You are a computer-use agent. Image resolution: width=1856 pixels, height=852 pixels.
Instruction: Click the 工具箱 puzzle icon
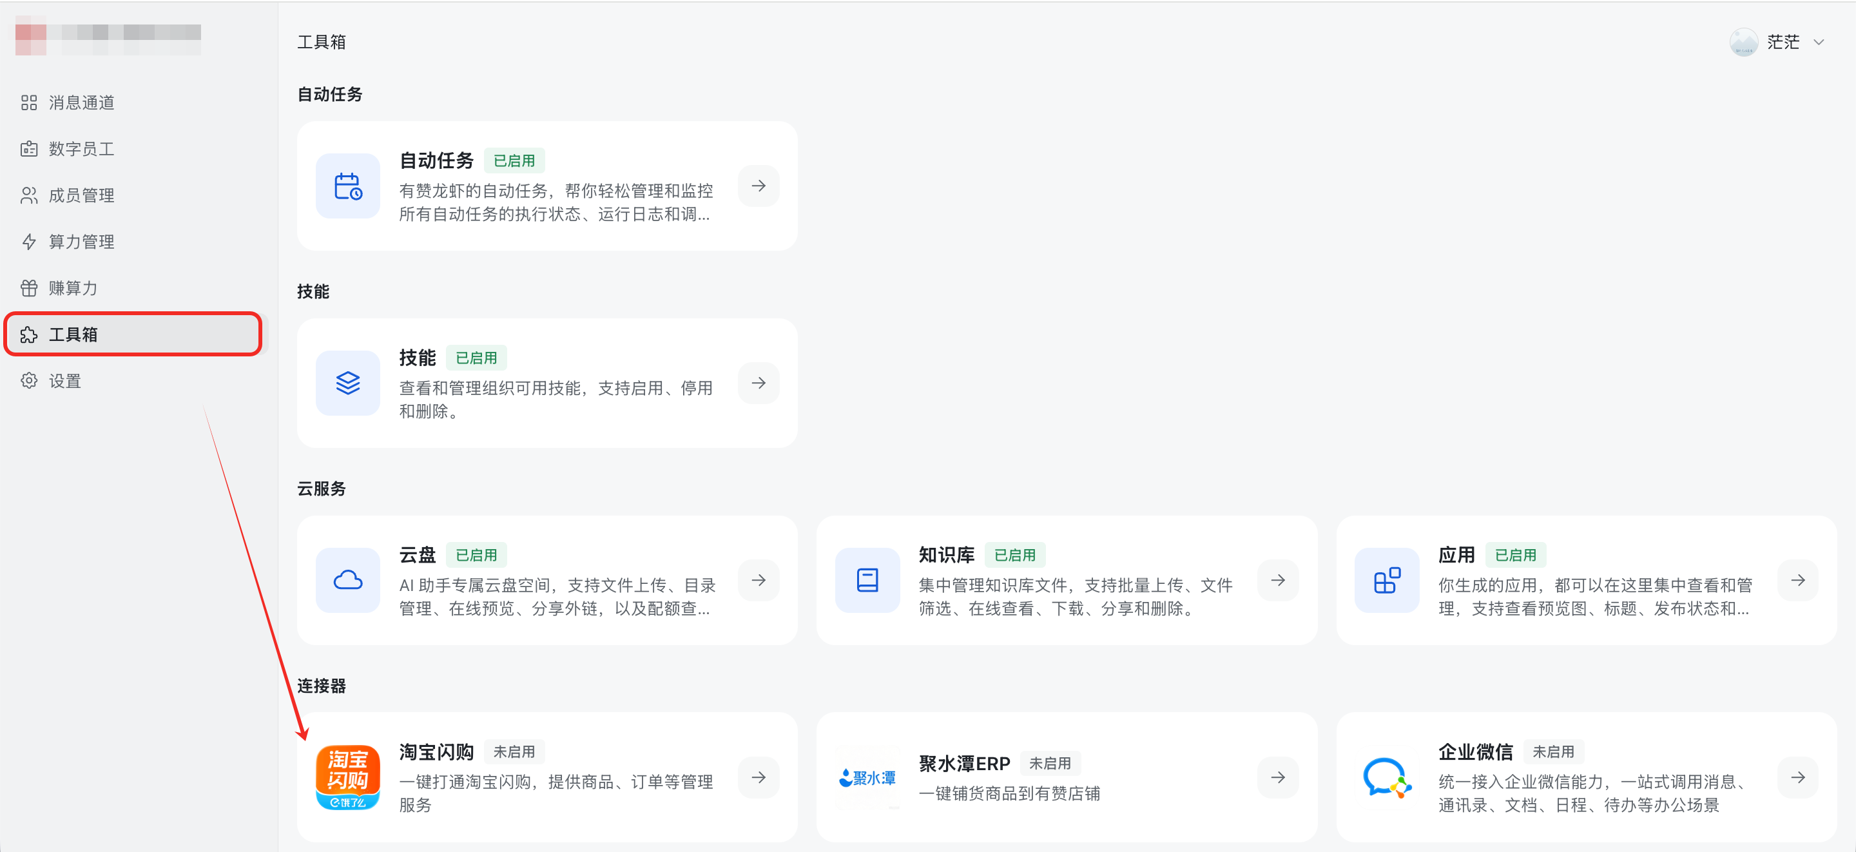point(29,334)
